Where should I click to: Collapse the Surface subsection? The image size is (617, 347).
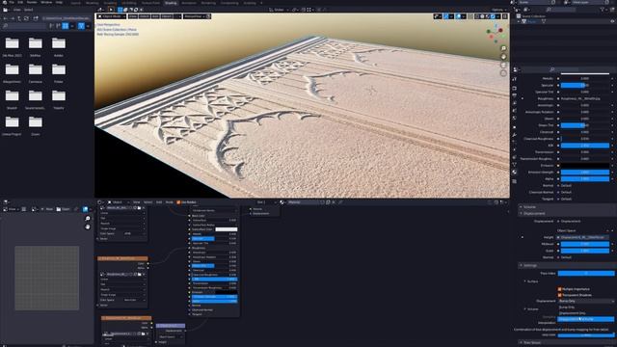(x=532, y=281)
